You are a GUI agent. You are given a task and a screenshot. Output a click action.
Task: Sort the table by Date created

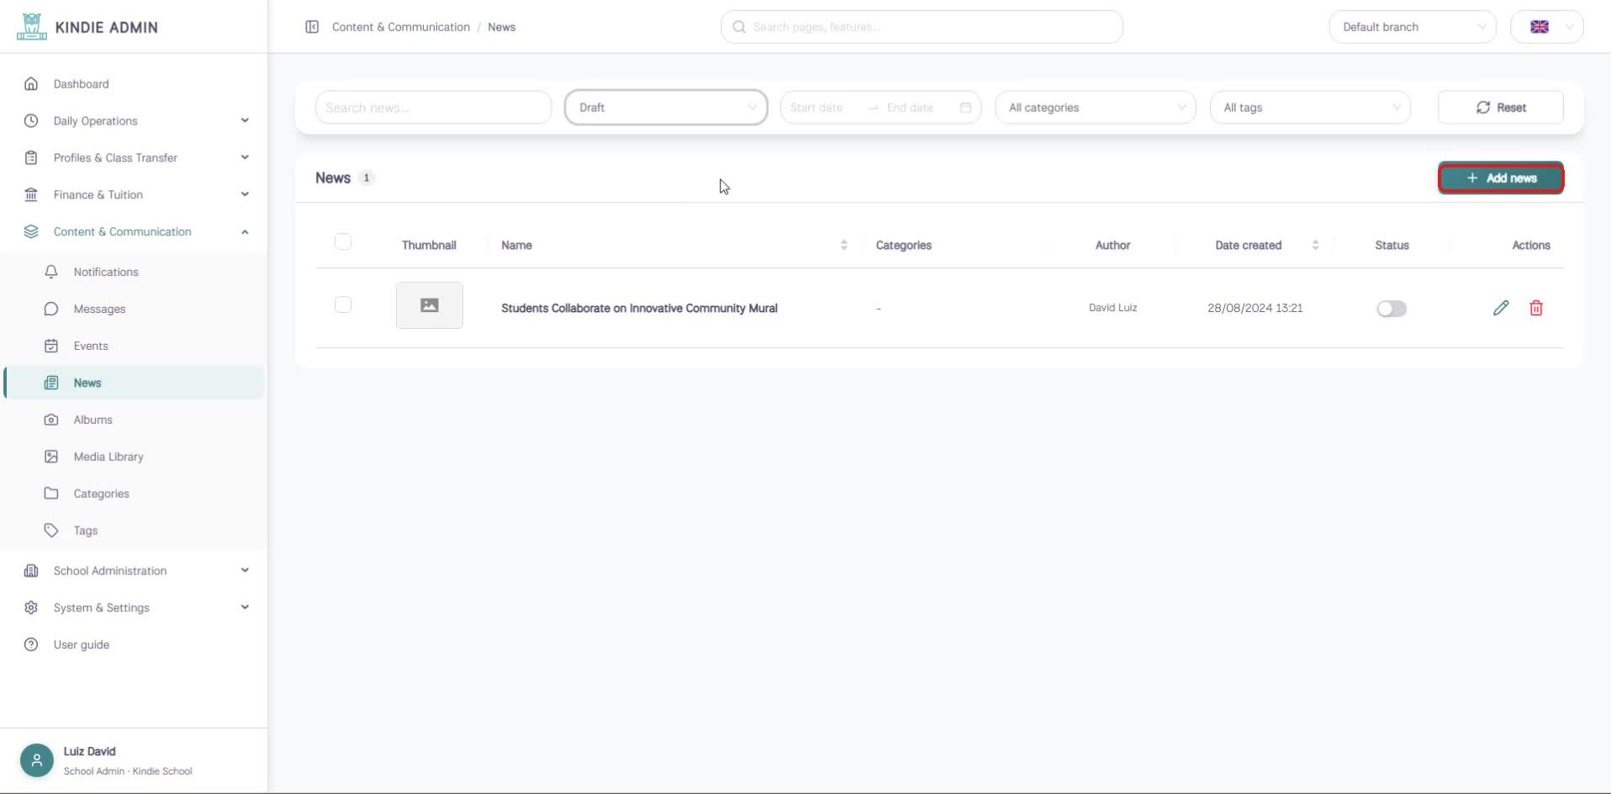(1315, 245)
